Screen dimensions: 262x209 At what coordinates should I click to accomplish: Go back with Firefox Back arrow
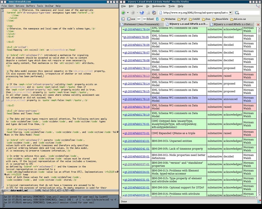click(x=123, y=13)
